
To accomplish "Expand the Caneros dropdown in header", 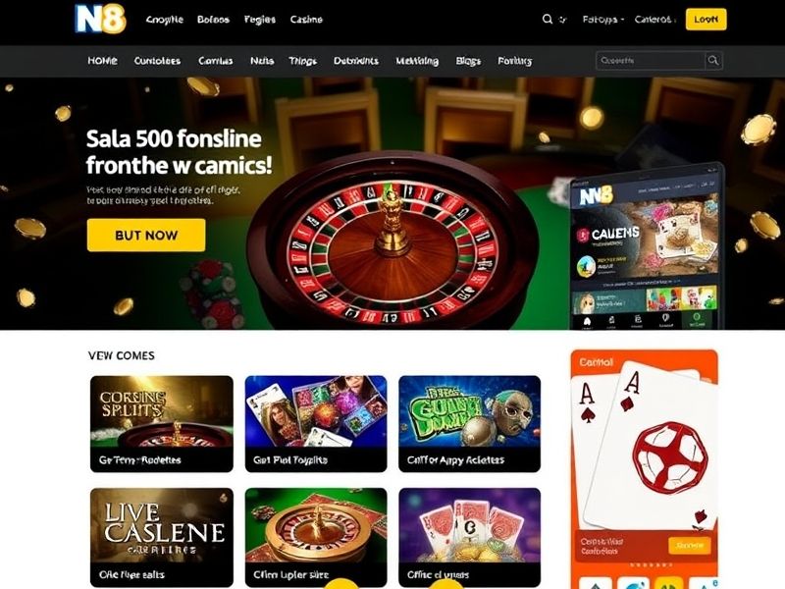I will [x=654, y=20].
